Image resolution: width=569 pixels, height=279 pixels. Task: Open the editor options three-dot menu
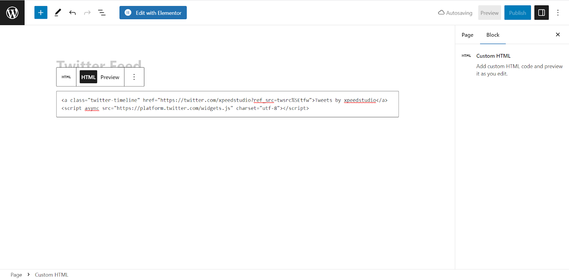(558, 13)
